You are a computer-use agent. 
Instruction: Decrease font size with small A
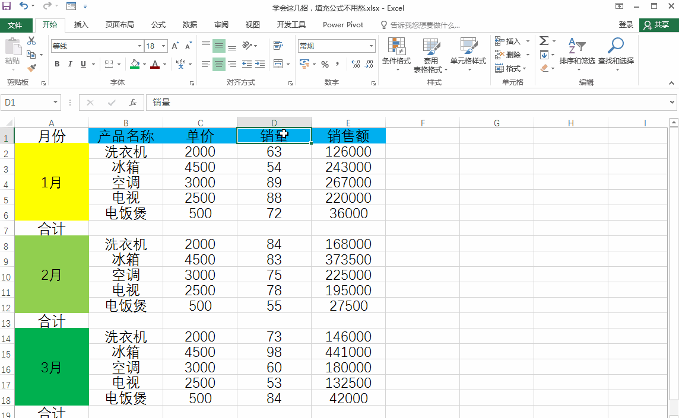coord(188,46)
